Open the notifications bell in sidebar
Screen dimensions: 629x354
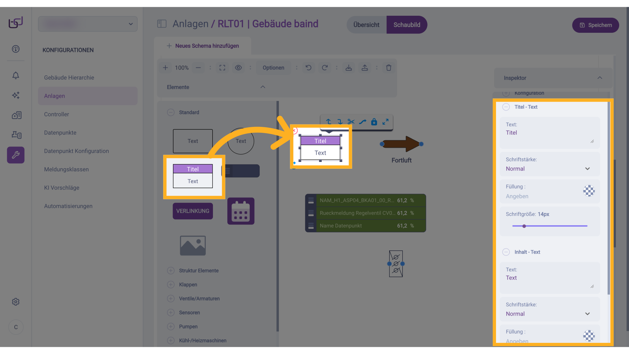click(16, 75)
